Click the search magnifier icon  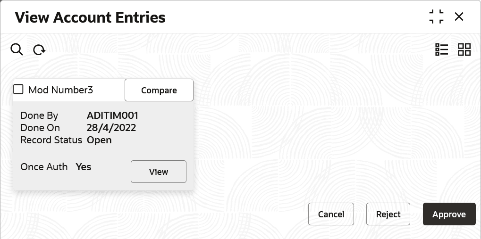(x=17, y=49)
